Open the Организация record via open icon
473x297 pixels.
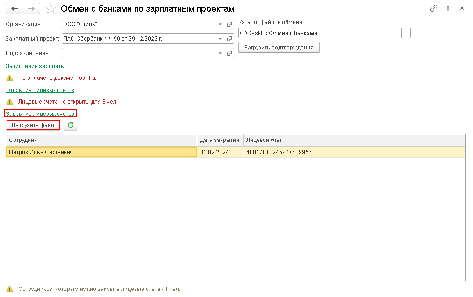click(229, 24)
